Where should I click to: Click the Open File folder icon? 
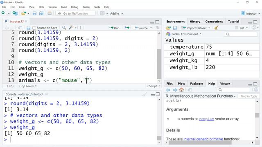point(24,13)
